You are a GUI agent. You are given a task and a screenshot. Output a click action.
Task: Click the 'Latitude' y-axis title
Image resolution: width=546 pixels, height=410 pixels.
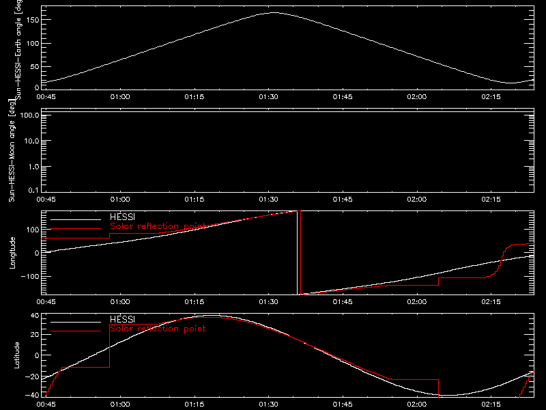tap(16, 355)
